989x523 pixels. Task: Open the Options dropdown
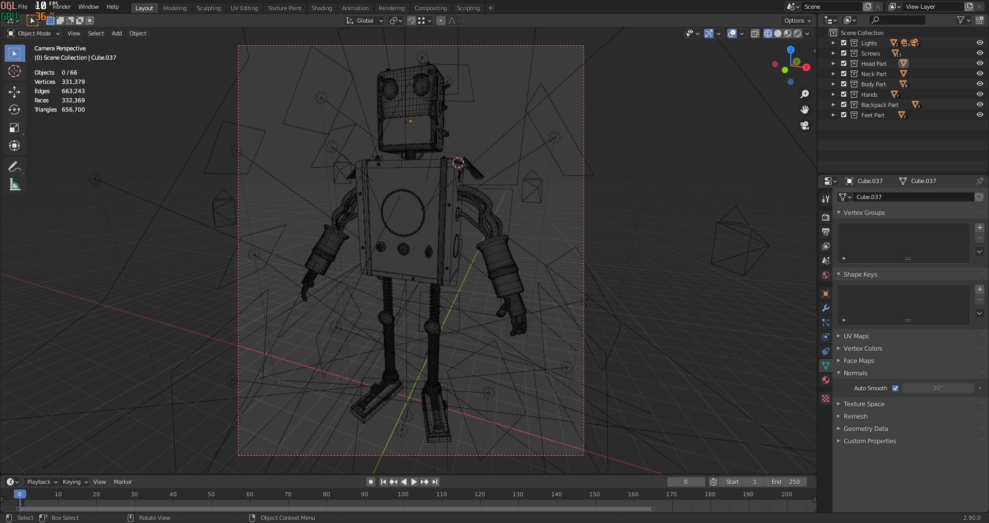tap(798, 21)
